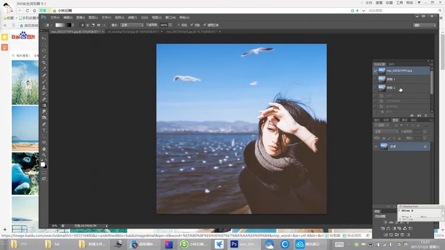Select the Path Selection tool
Screen dimensions: 445x250
[44, 136]
